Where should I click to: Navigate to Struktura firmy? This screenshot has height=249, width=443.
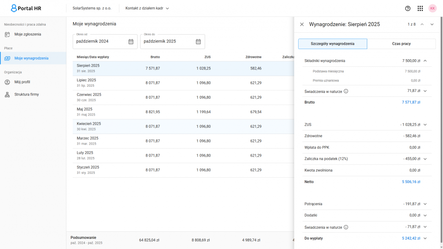tap(26, 94)
